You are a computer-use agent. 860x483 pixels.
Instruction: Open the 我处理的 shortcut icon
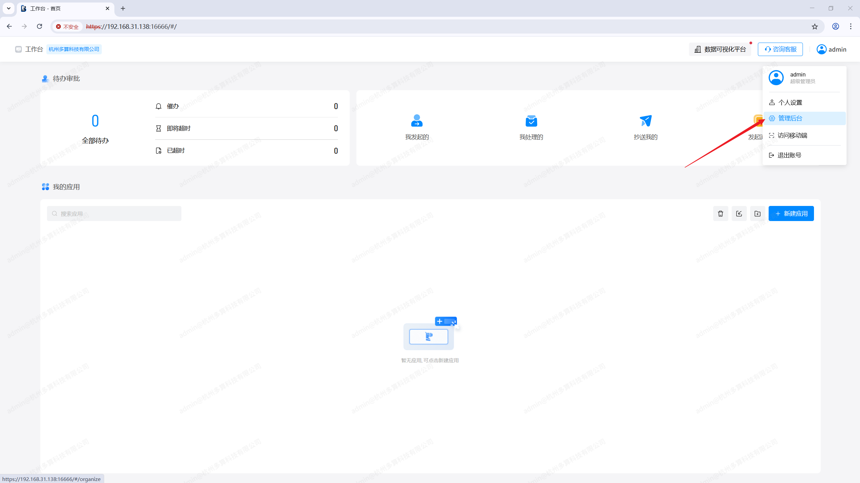(531, 121)
